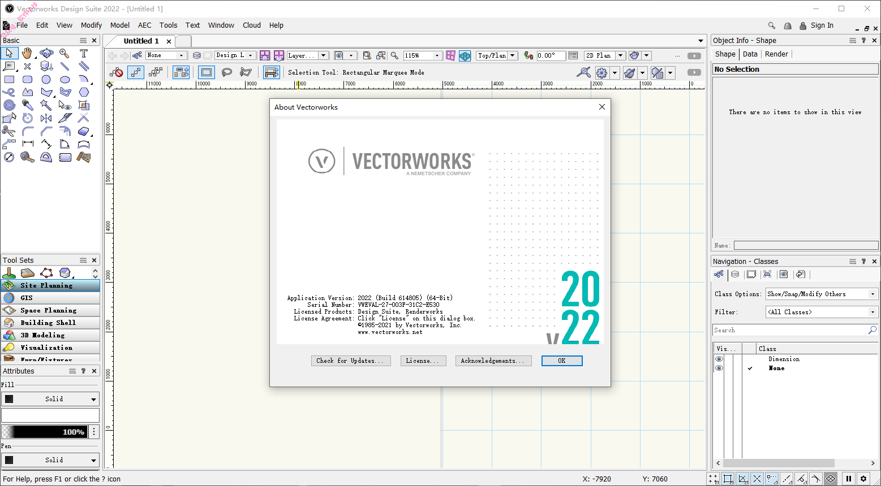Open the Modify menu
881x486 pixels.
pos(91,25)
